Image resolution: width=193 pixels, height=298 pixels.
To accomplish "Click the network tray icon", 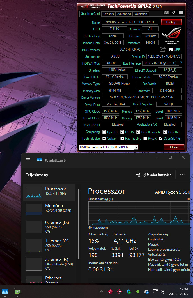I will pyautogui.click(x=155, y=291).
